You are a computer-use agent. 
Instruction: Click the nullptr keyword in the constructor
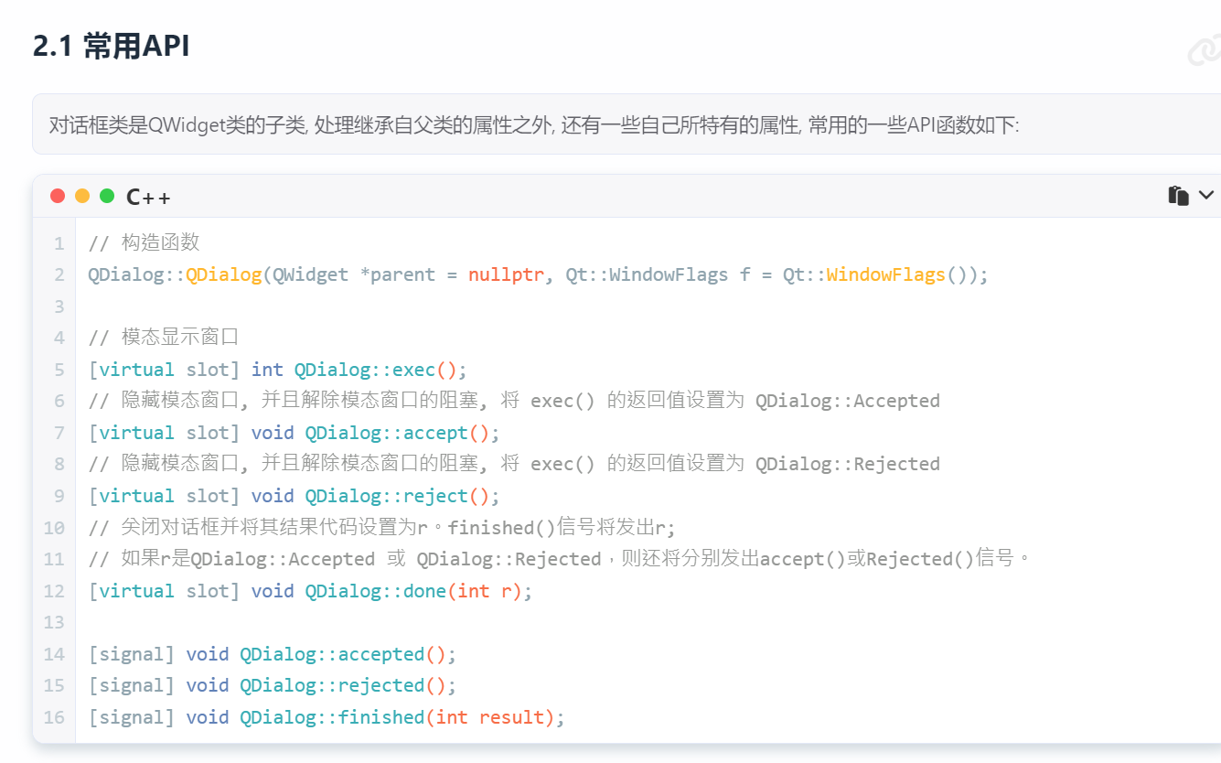click(506, 274)
